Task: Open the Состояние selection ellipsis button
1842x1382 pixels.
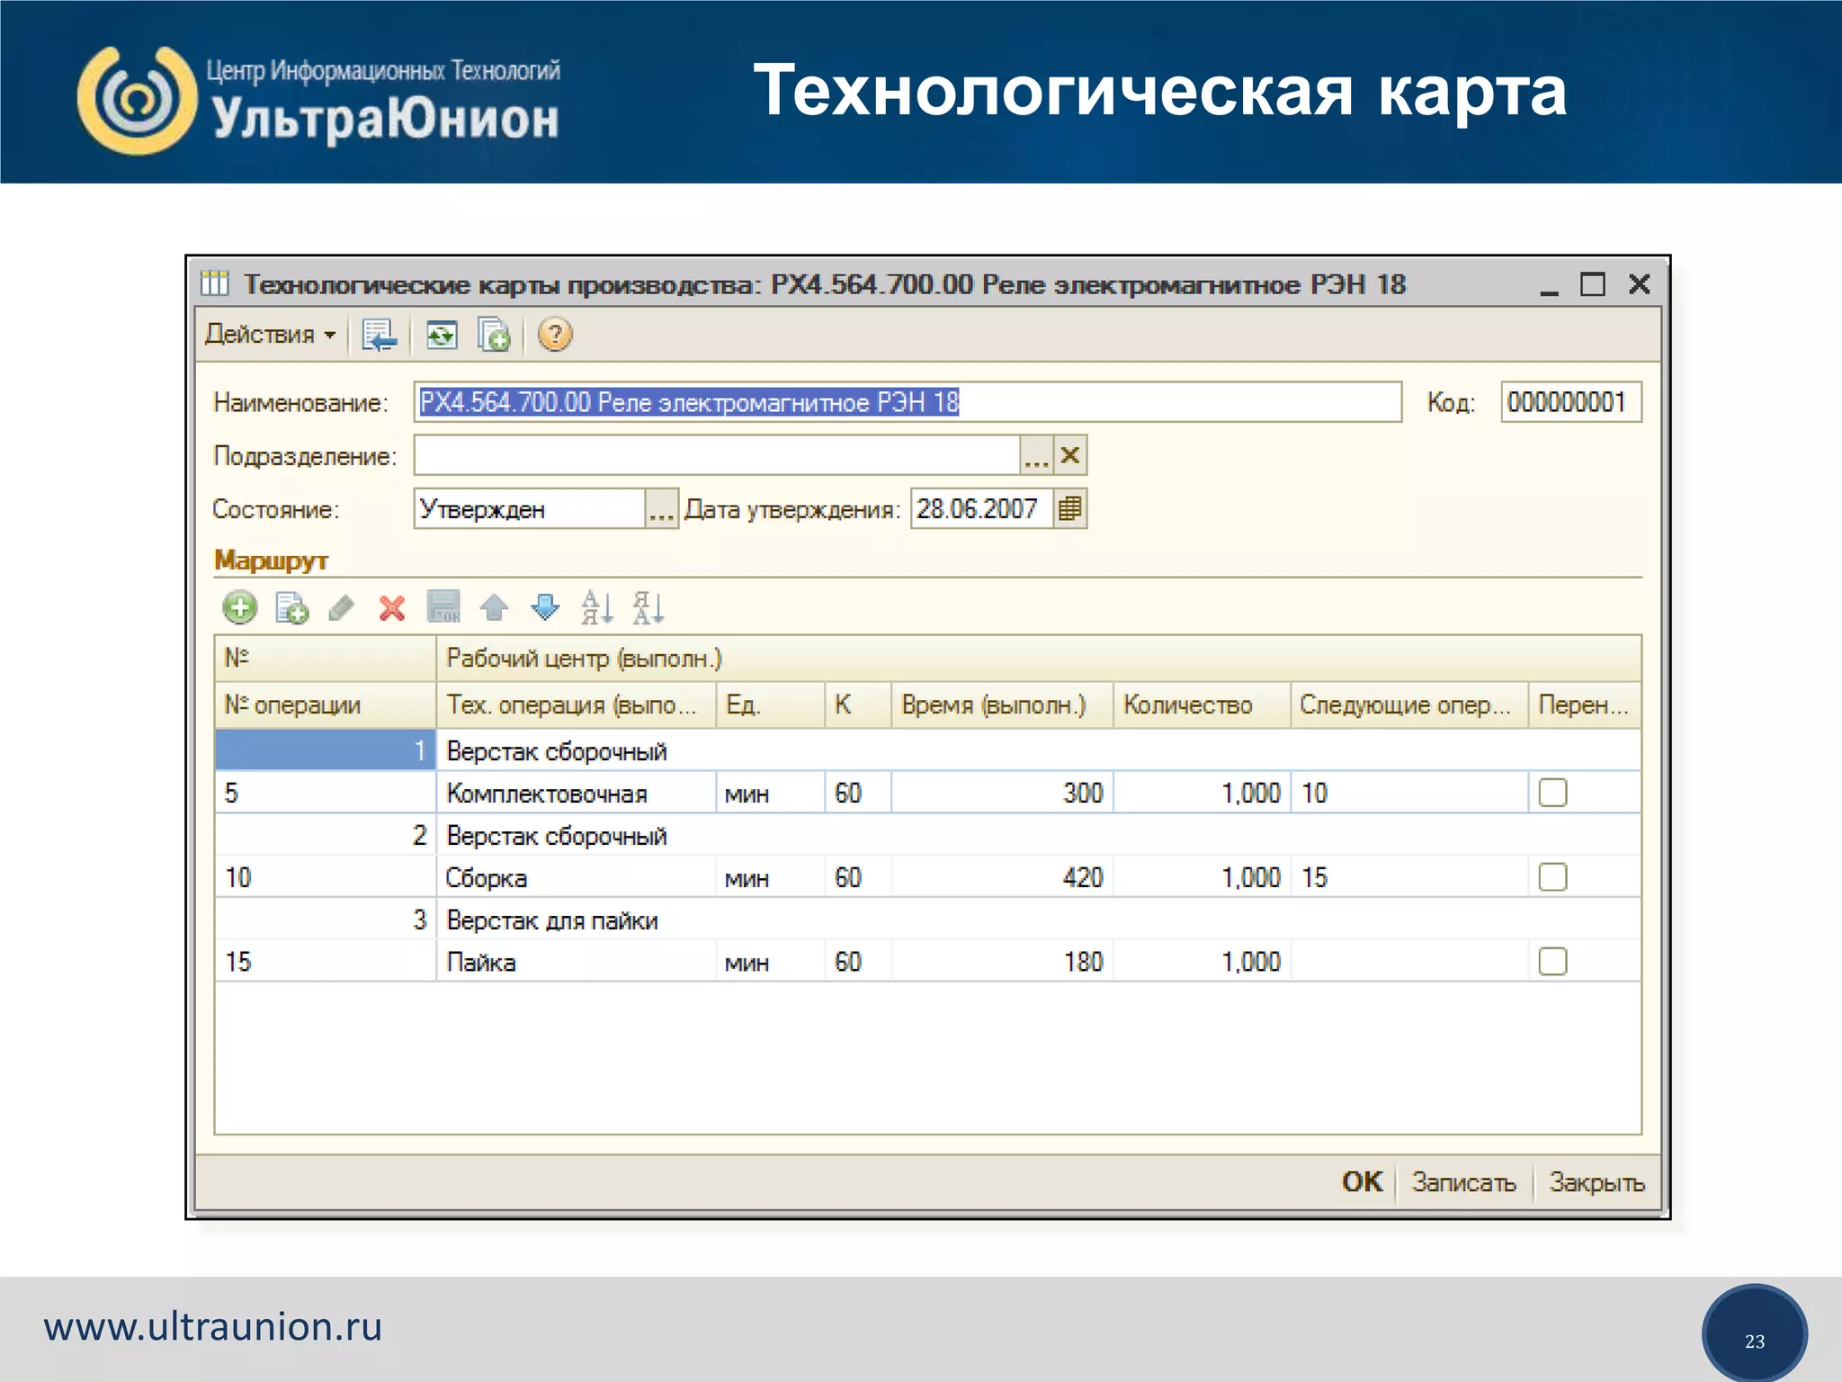Action: point(661,509)
